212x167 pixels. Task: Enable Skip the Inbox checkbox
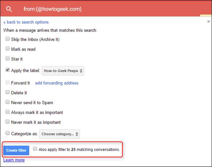pos(8,39)
